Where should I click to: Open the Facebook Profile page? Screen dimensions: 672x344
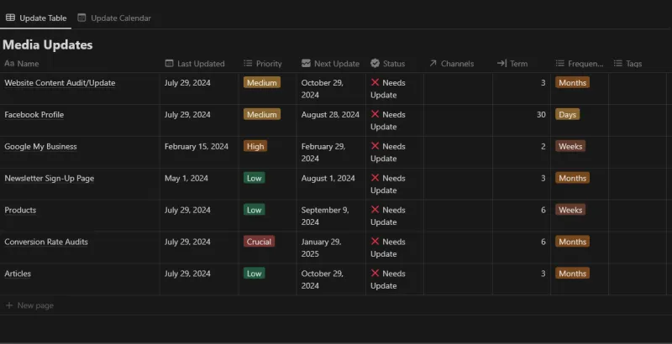34,115
